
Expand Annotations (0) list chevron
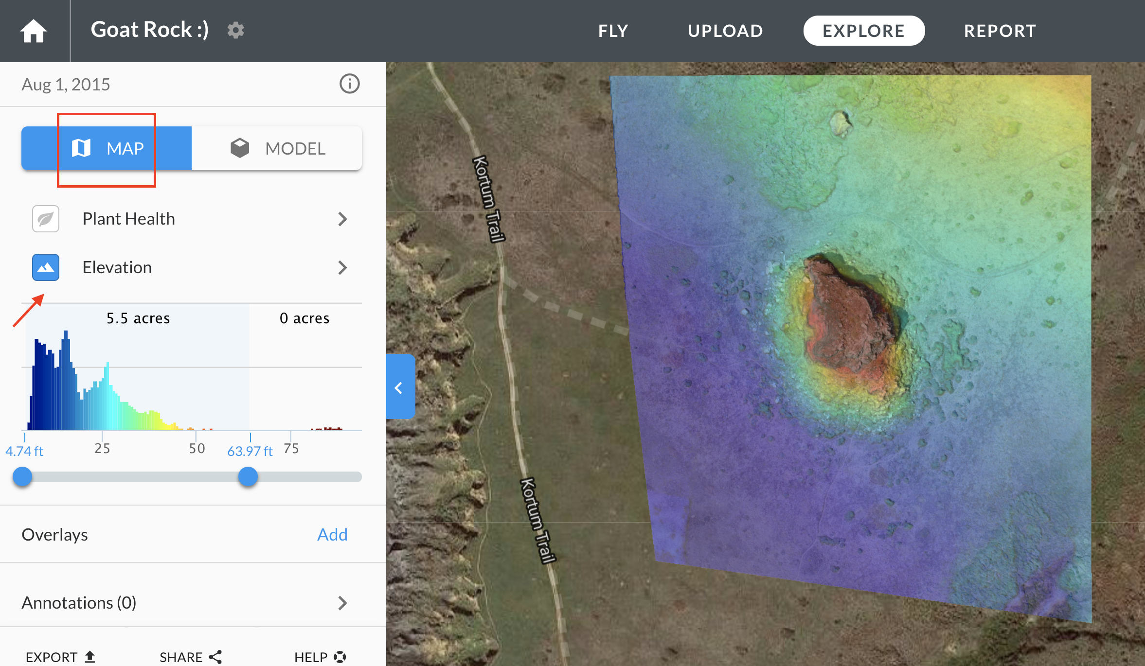(x=342, y=603)
